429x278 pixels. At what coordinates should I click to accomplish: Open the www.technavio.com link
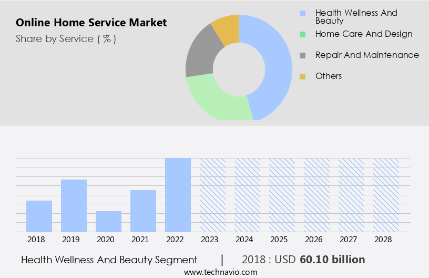click(x=221, y=272)
